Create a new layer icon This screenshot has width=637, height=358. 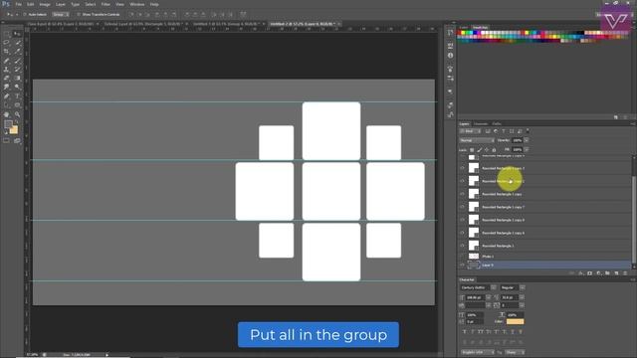pos(616,273)
